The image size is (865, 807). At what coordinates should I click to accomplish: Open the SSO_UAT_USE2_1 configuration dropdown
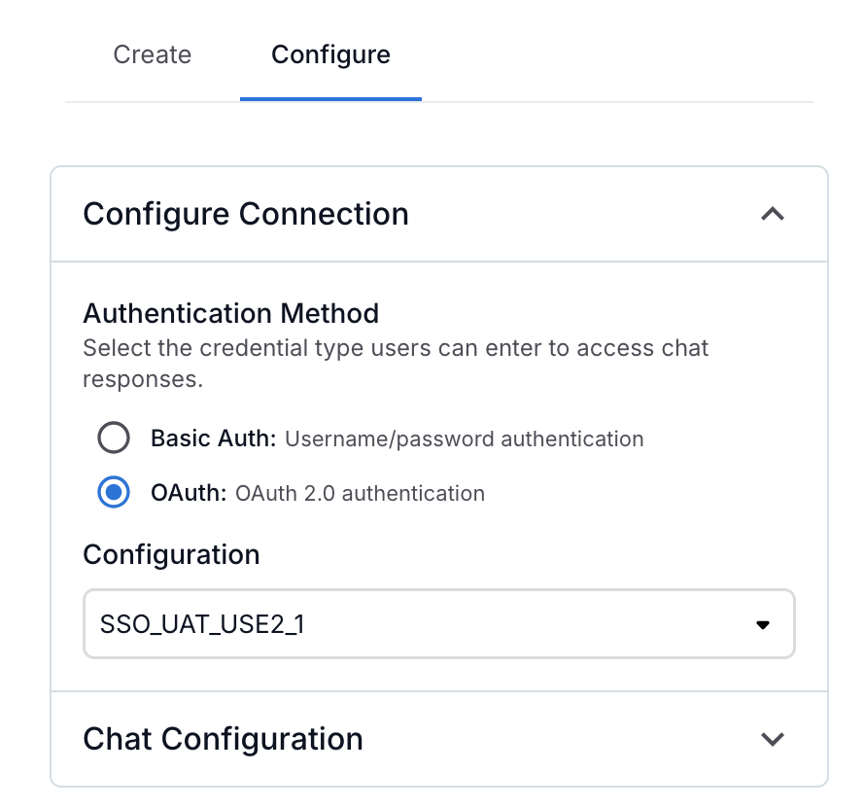pyautogui.click(x=437, y=624)
